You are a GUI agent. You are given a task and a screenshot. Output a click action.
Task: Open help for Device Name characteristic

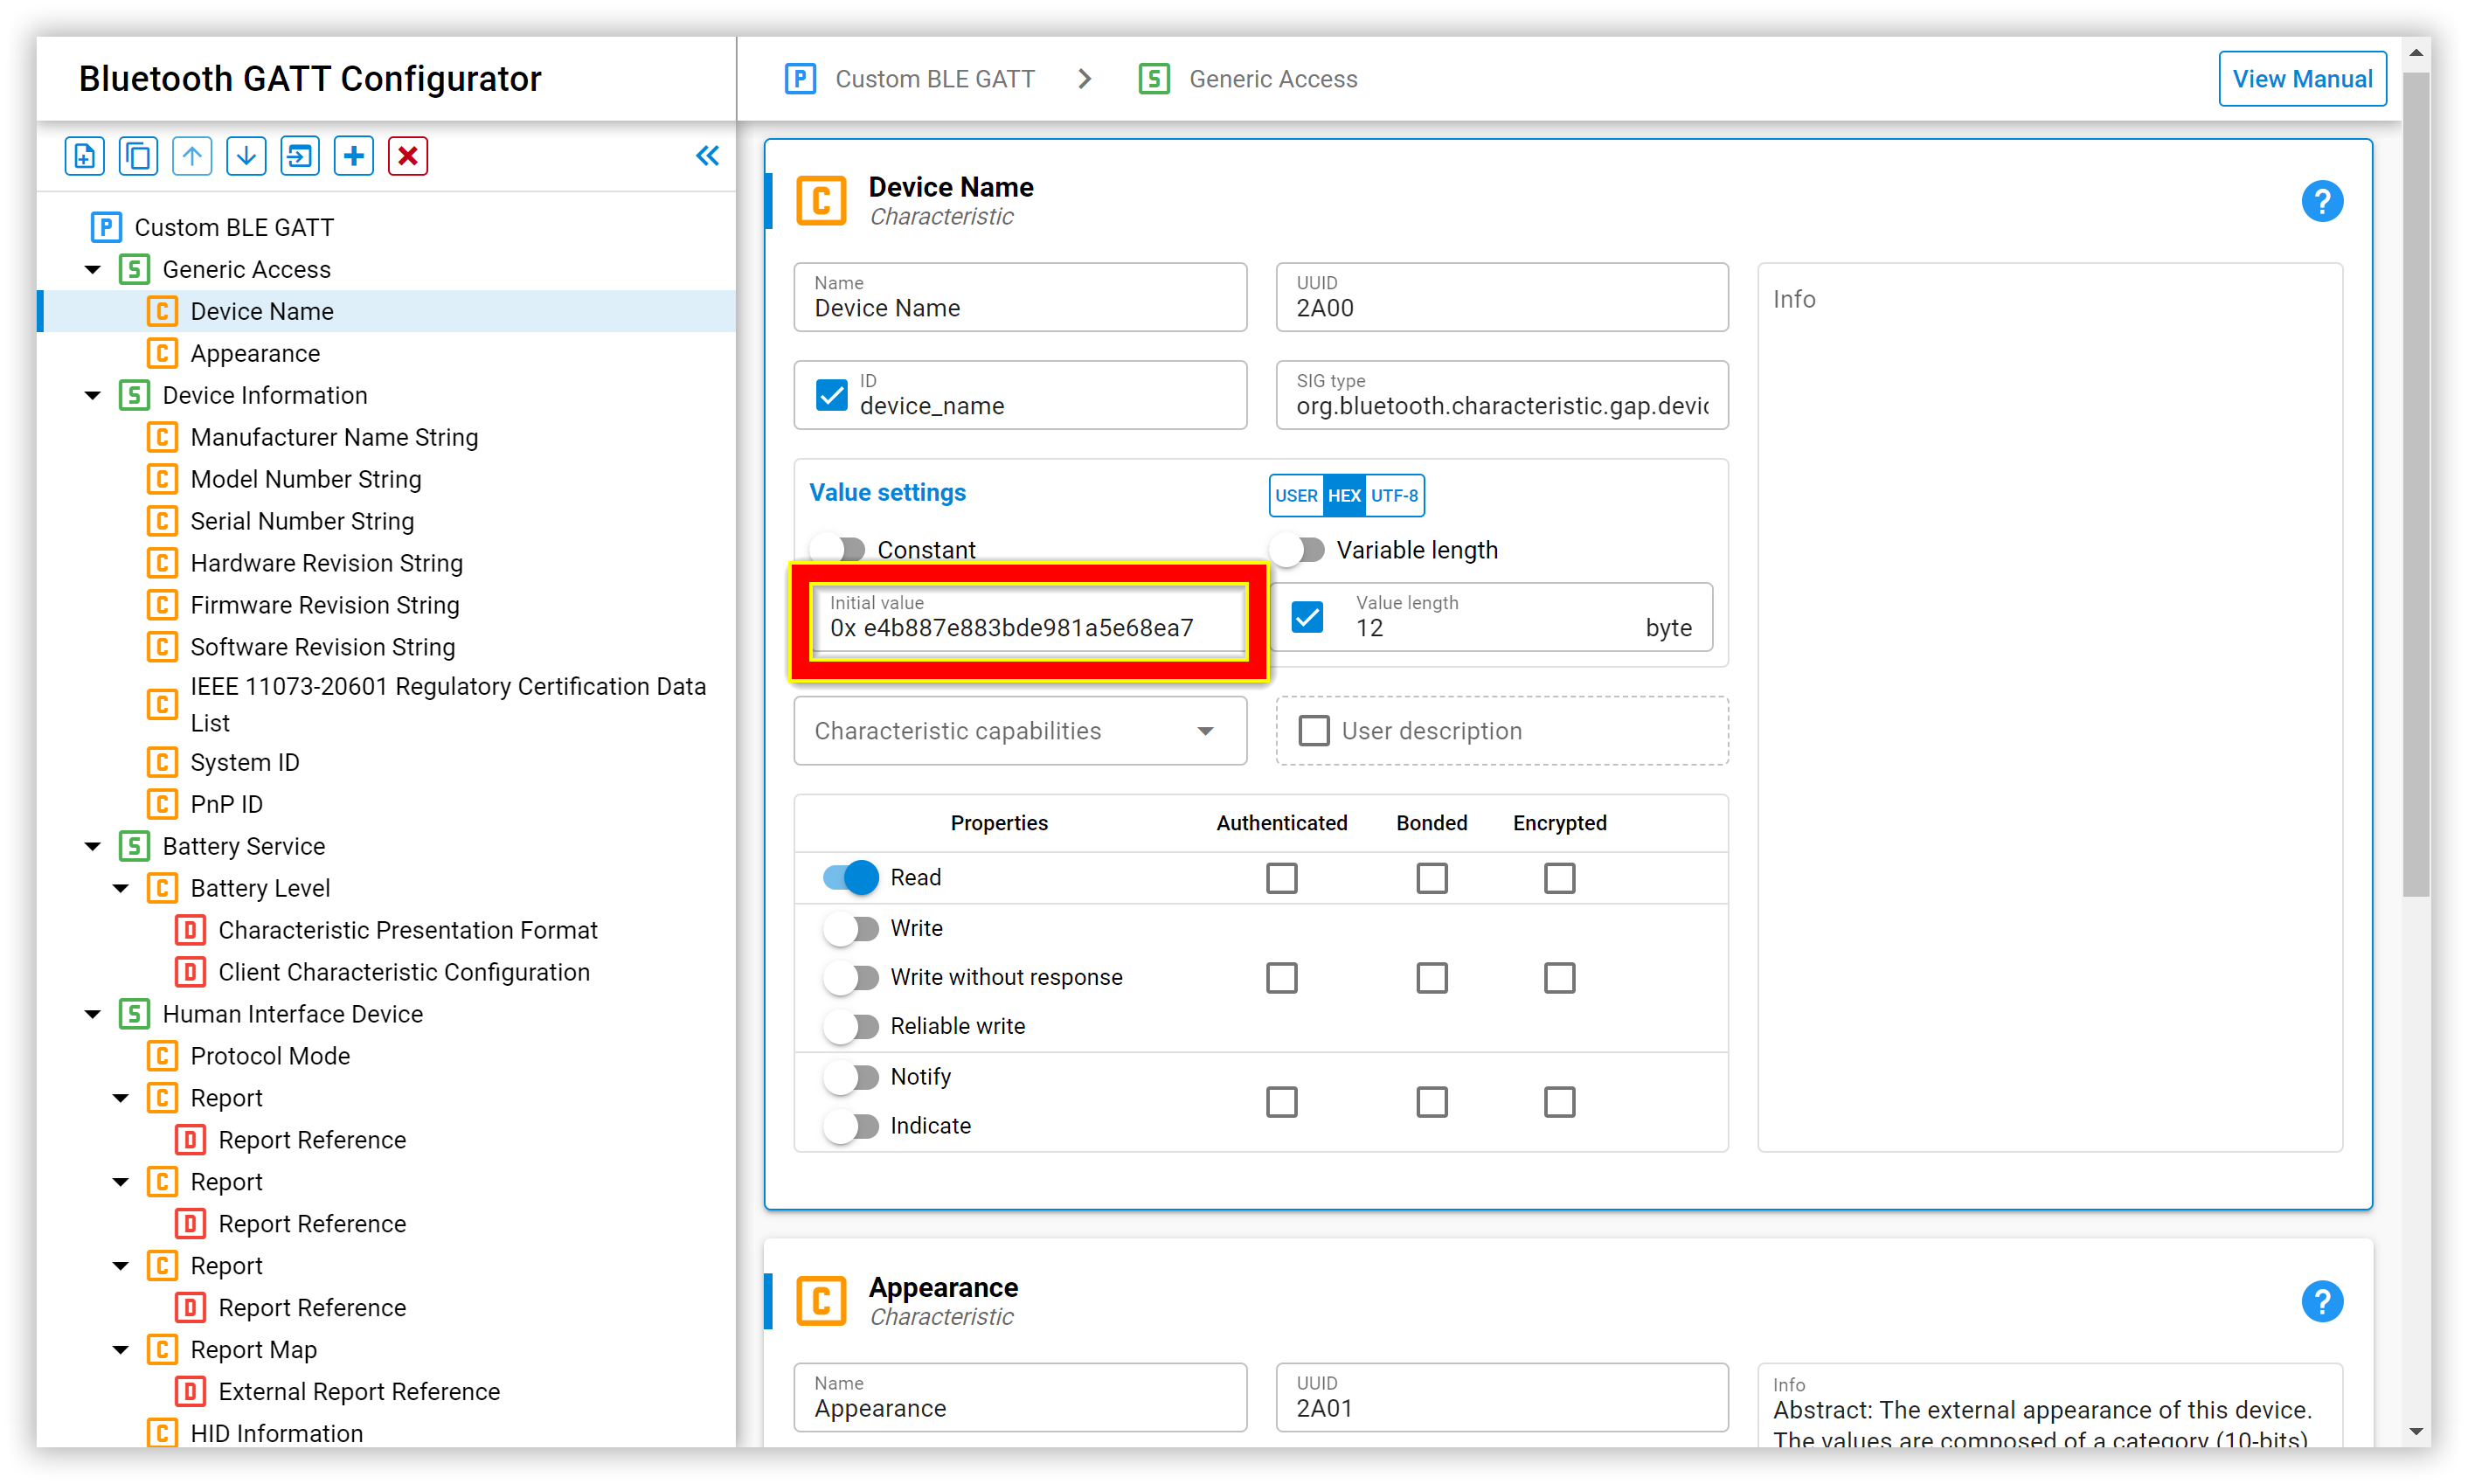pyautogui.click(x=2322, y=201)
